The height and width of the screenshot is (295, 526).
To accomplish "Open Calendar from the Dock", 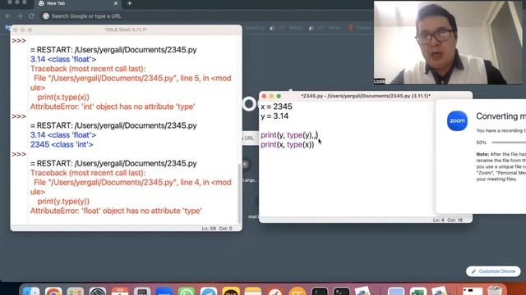I will (120, 292).
